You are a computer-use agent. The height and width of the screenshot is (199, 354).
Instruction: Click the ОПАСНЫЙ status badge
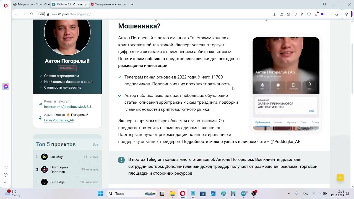coord(67,68)
